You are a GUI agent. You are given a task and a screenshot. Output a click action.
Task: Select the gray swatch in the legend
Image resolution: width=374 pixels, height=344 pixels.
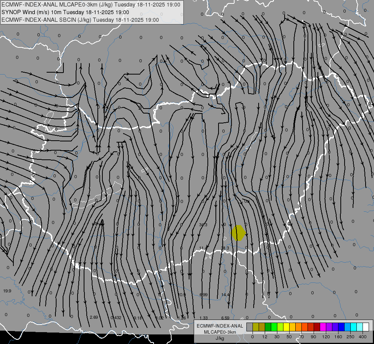249,327
